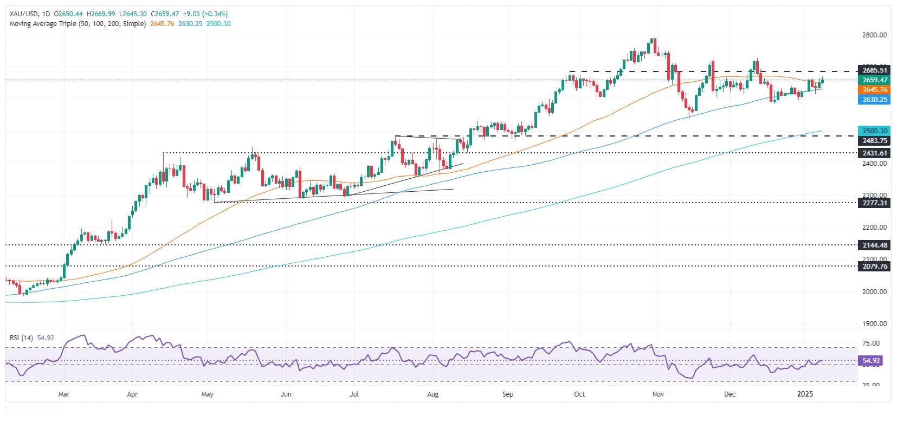This screenshot has width=897, height=422.
Task: Select the Moving Average Triple indicator legend
Action: click(x=78, y=24)
